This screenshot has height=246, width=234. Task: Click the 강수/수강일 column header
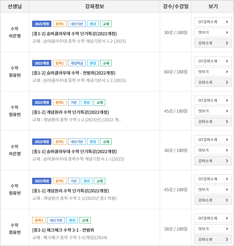pyautogui.click(x=175, y=7)
